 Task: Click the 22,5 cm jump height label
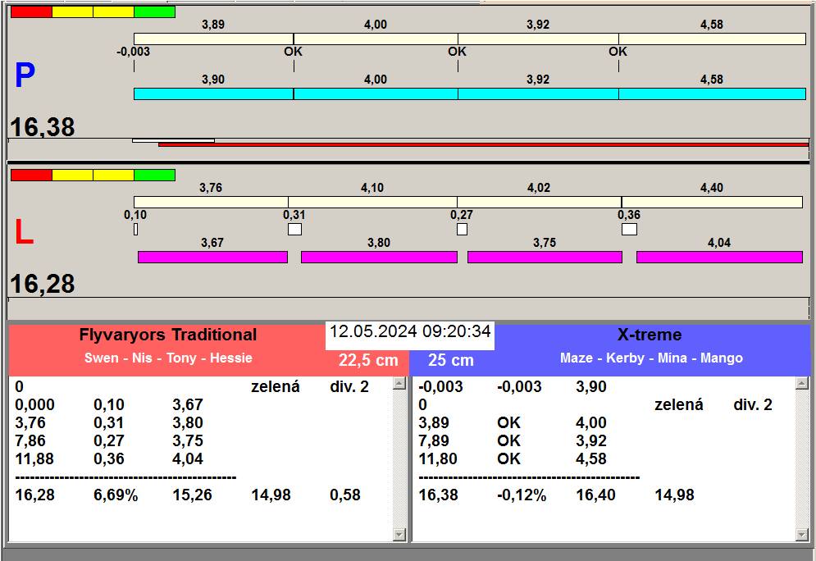[368, 360]
